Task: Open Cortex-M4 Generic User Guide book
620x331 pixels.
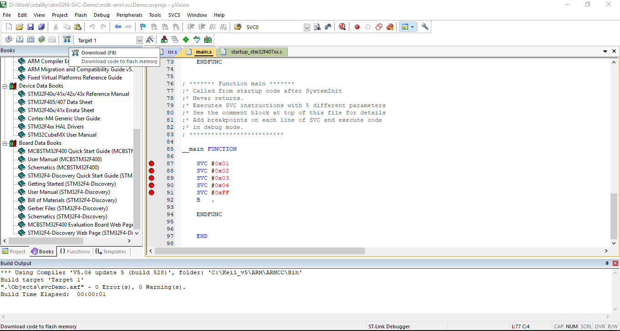Action: coord(64,119)
